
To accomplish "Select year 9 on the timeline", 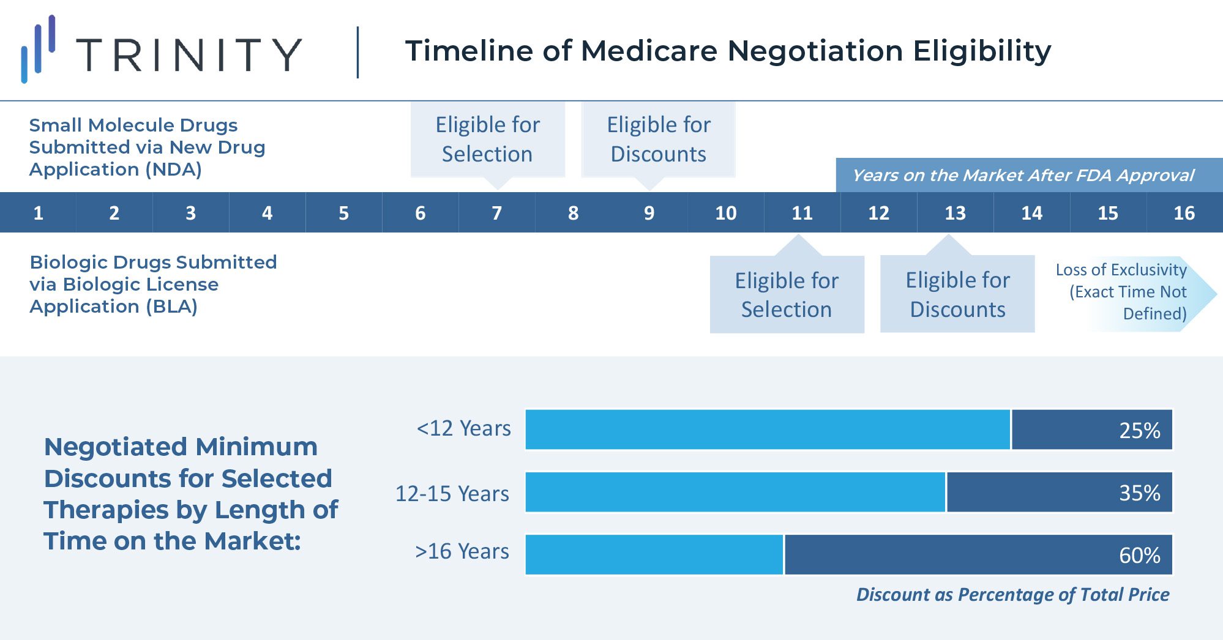I will coord(649,213).
